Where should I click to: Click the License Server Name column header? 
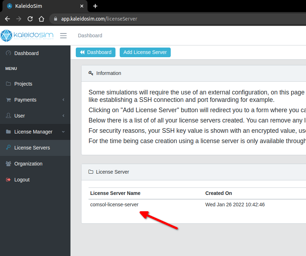click(115, 194)
